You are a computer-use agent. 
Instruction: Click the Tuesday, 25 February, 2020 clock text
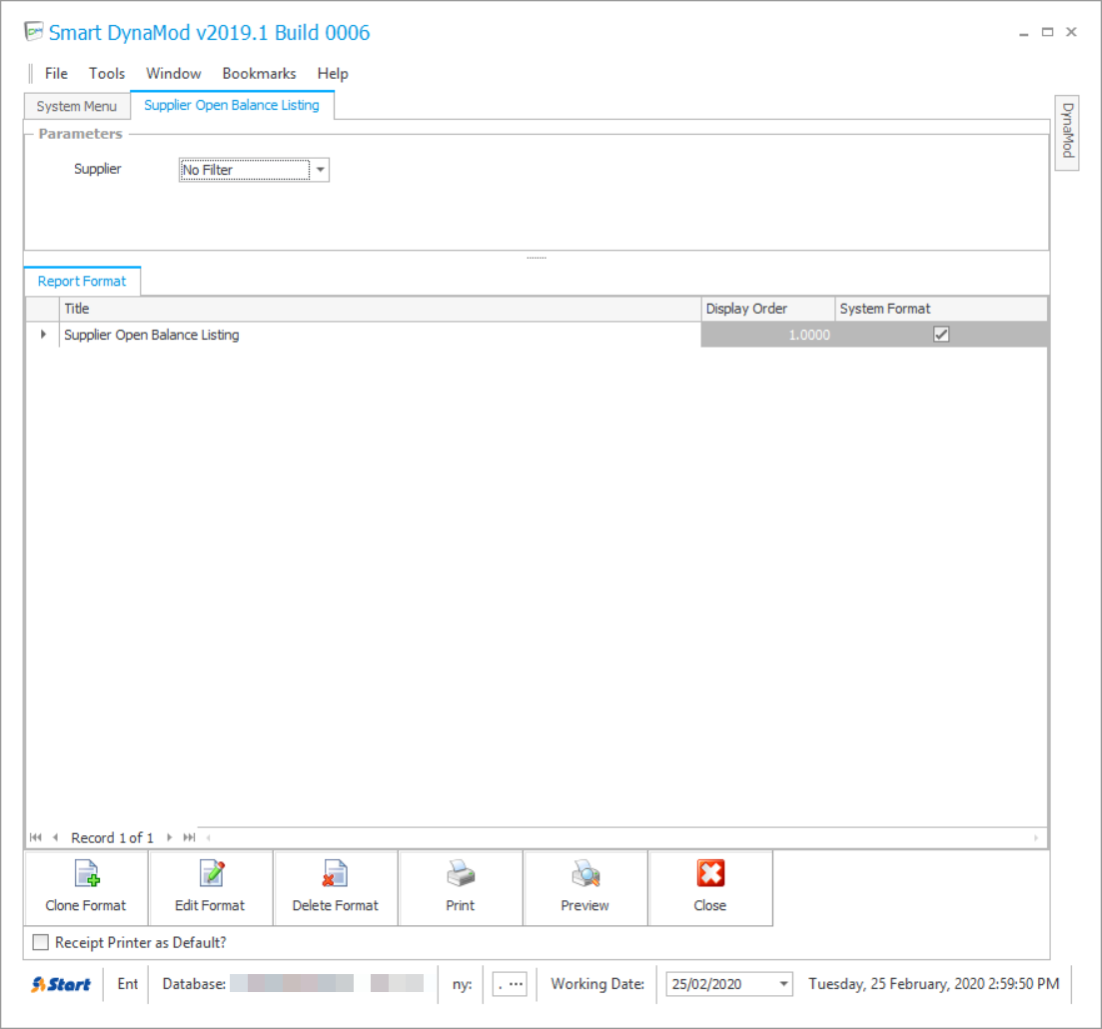point(933,984)
